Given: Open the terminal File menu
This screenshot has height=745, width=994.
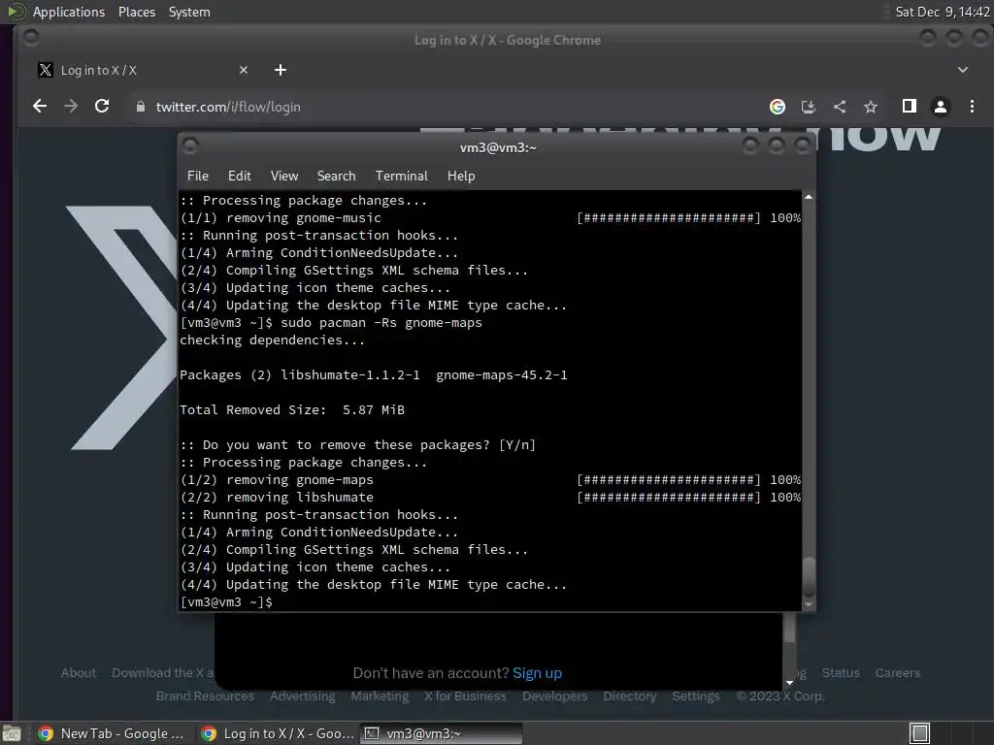Looking at the screenshot, I should pos(198,176).
